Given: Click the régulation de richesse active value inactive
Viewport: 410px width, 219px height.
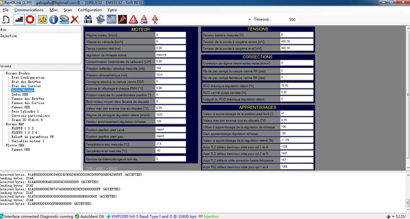Looking at the screenshot, I should click(171, 54).
